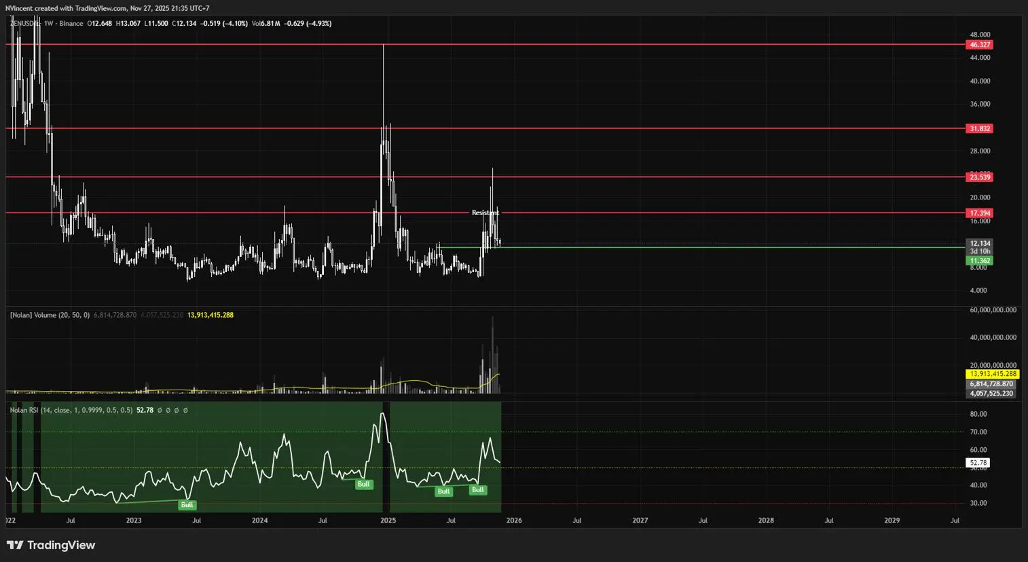Screen dimensions: 1028x562
Task: Click the 40,000,000.000 tick on volume axis
Action: click(x=993, y=337)
